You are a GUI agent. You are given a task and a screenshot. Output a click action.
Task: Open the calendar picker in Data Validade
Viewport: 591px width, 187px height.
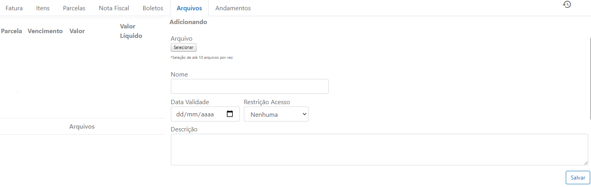point(230,114)
